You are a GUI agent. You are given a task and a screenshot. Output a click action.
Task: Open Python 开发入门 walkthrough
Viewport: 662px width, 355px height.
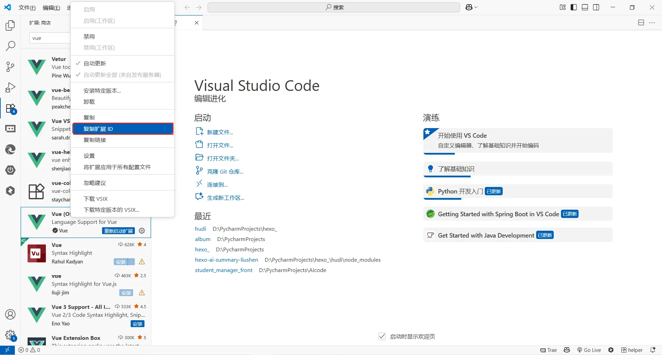(518, 191)
